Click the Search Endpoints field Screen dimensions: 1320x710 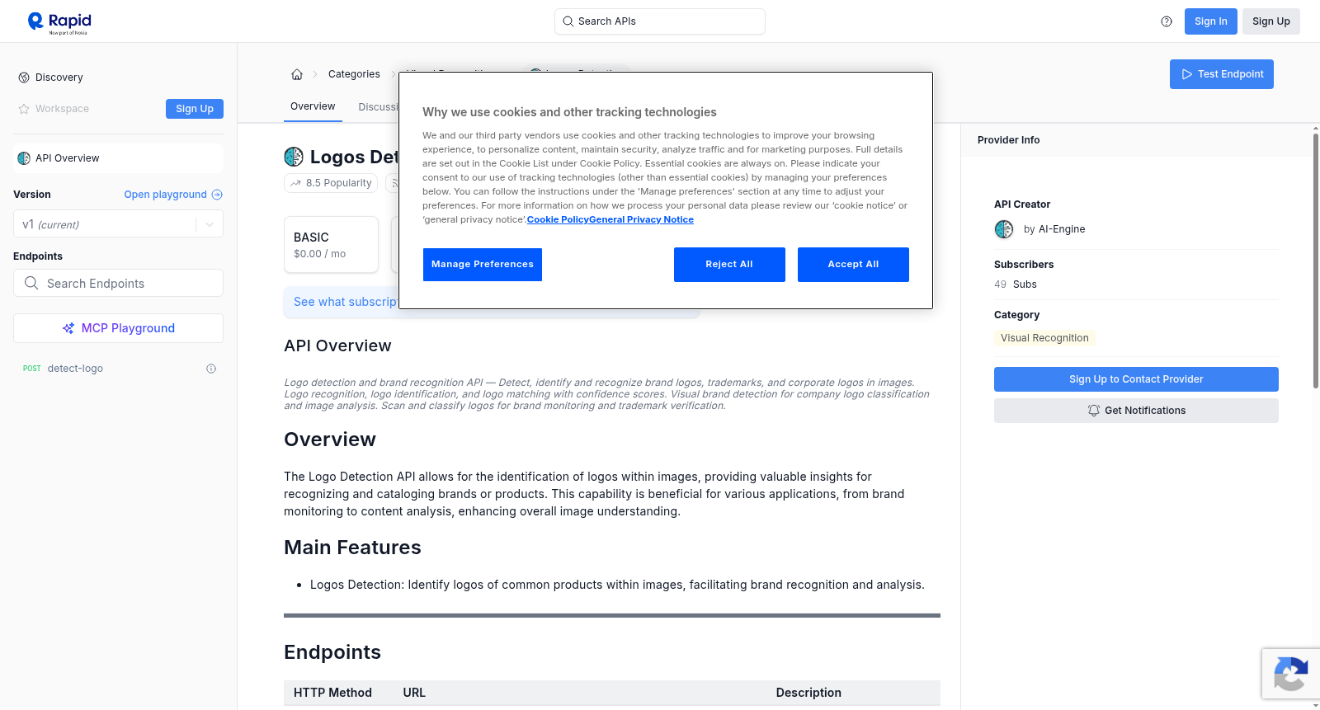coord(118,283)
